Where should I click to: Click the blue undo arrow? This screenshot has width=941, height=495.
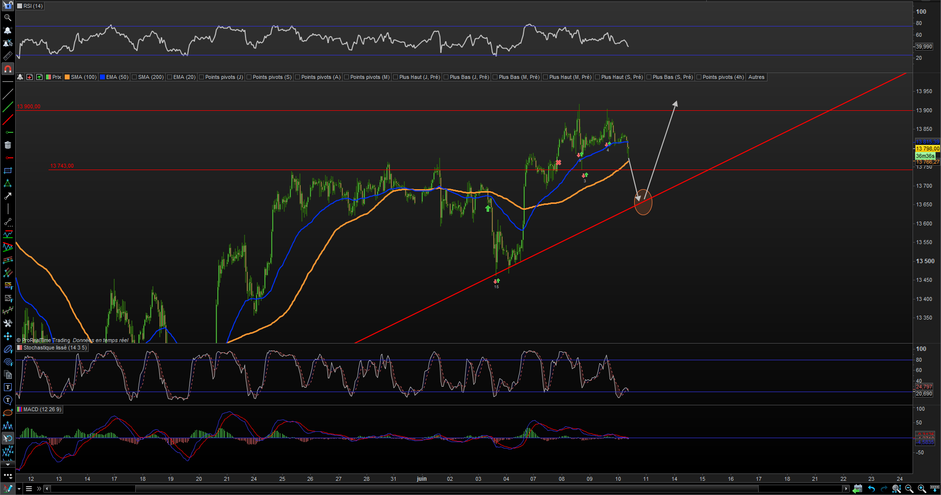tap(871, 489)
